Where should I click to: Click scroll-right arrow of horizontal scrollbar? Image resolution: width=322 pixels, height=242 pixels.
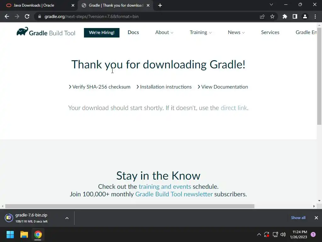pos(314,206)
